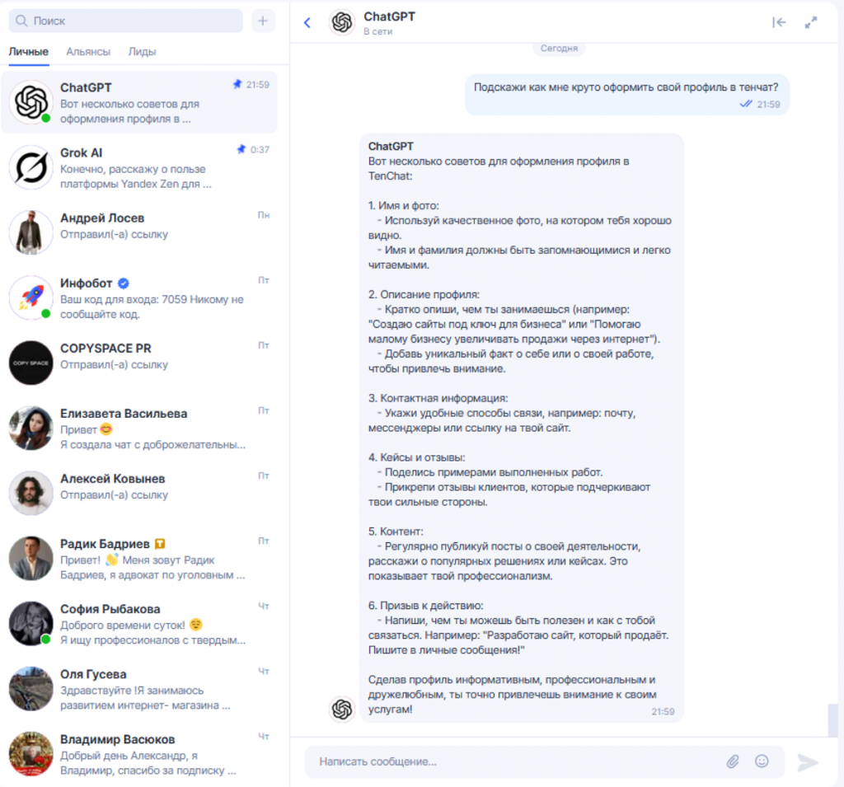Click Владимир Васюков's avatar
844x787 pixels.
point(30,754)
